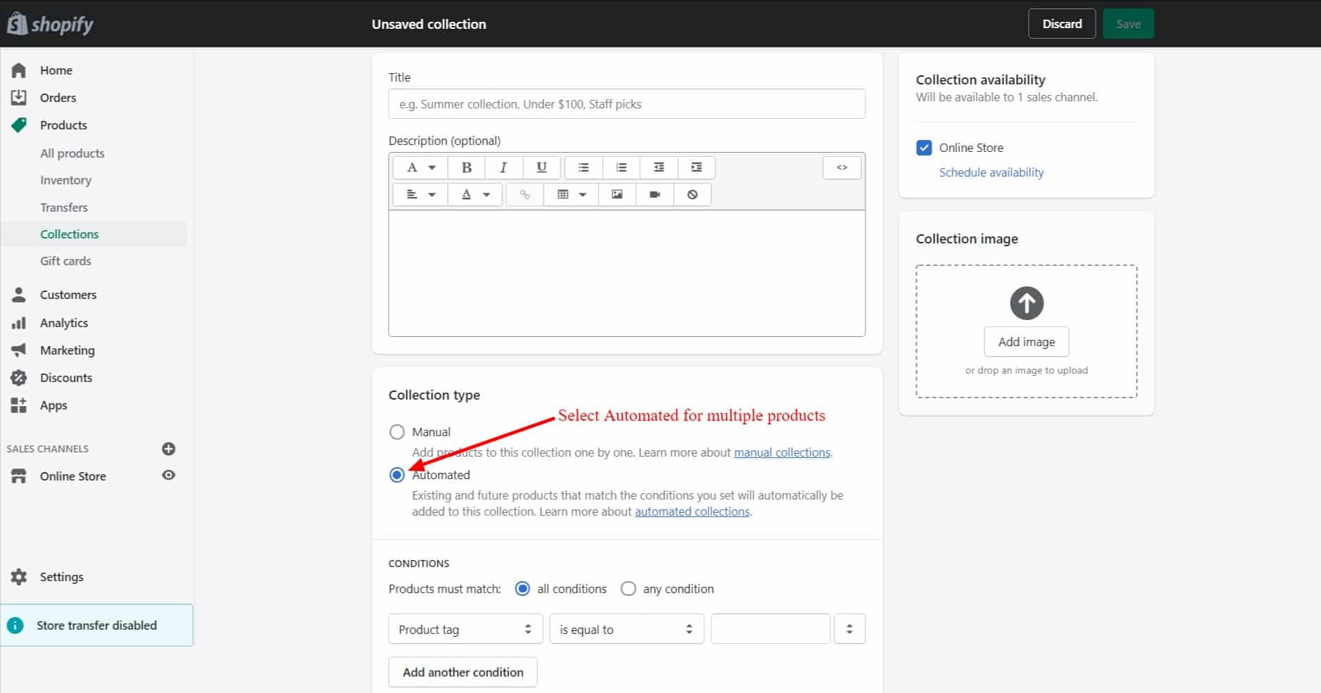The width and height of the screenshot is (1321, 693).
Task: Check the Online Store availability checkbox
Action: [x=924, y=148]
